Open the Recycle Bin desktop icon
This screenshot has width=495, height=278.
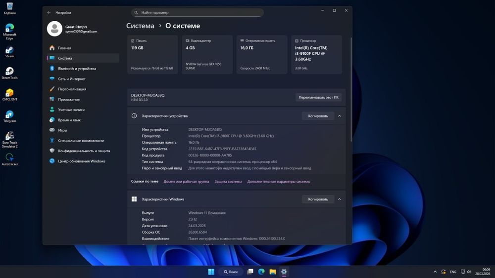tap(9, 8)
